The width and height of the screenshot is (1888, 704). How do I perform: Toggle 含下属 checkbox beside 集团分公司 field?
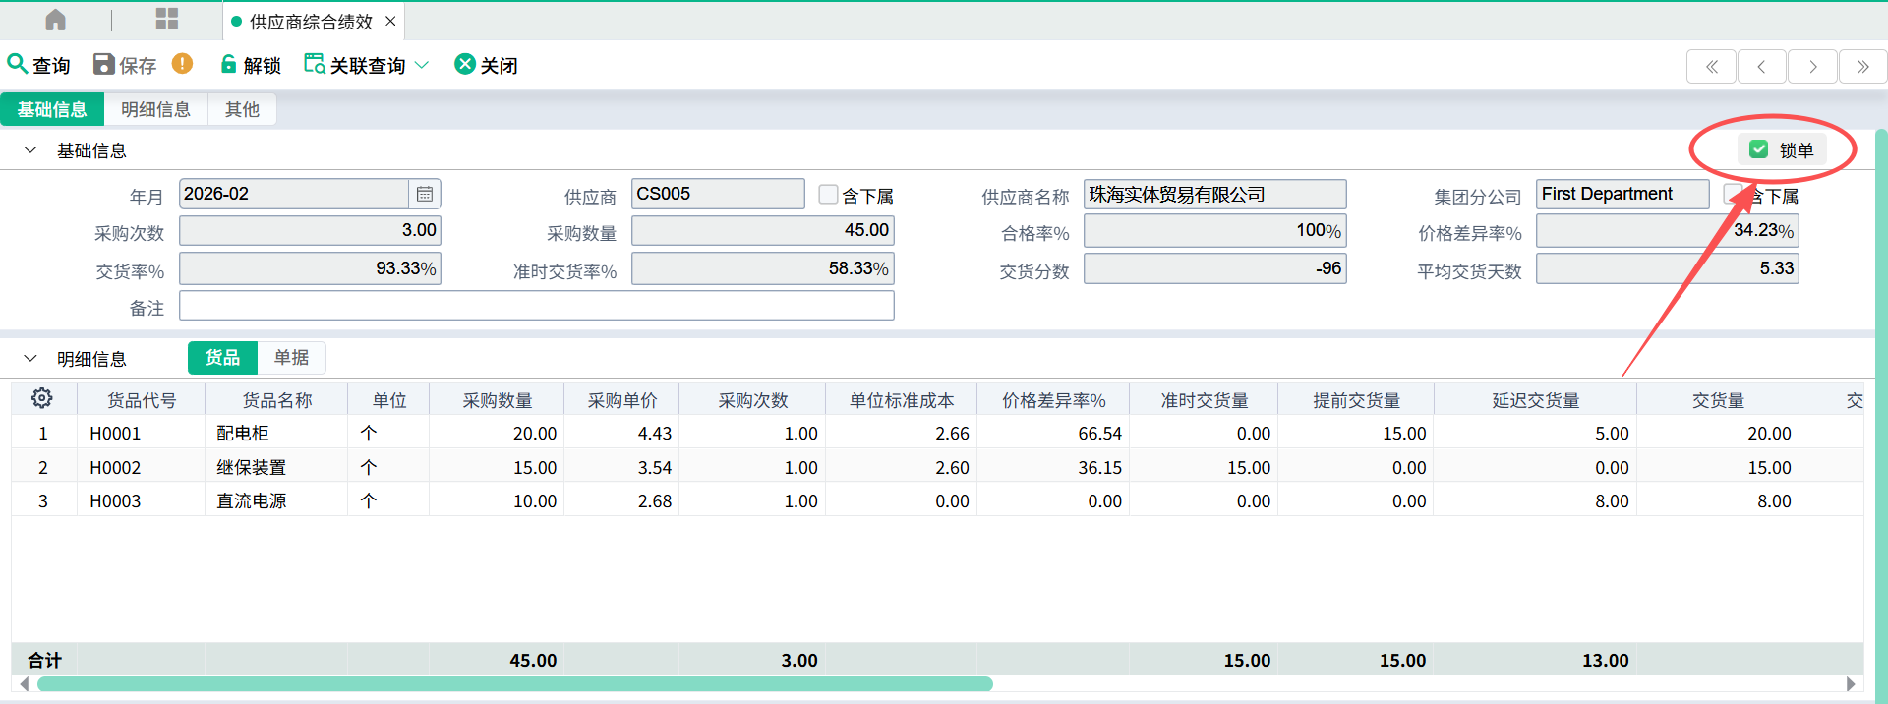point(1734,195)
